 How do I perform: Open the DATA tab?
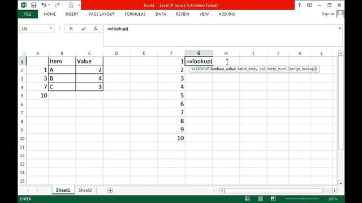pyautogui.click(x=161, y=14)
